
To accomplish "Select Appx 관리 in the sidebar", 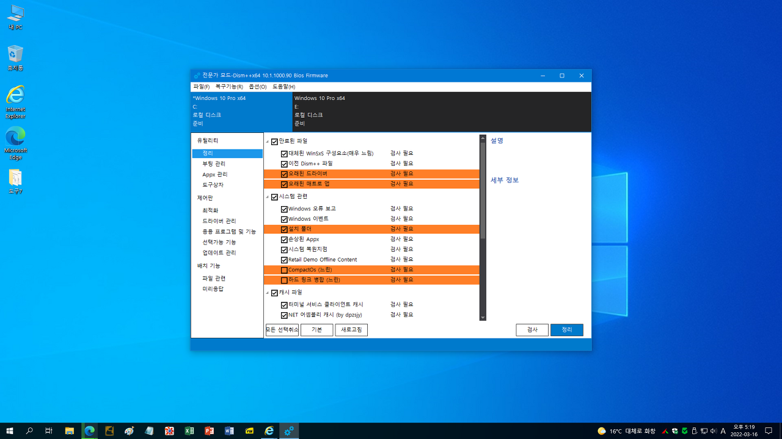I will (215, 174).
